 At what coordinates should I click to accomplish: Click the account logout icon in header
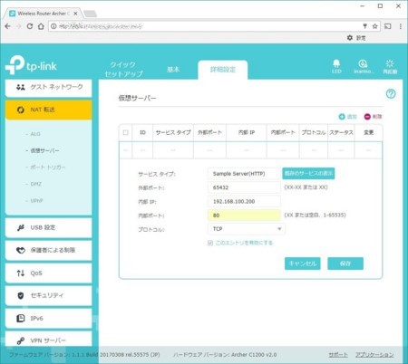click(364, 66)
